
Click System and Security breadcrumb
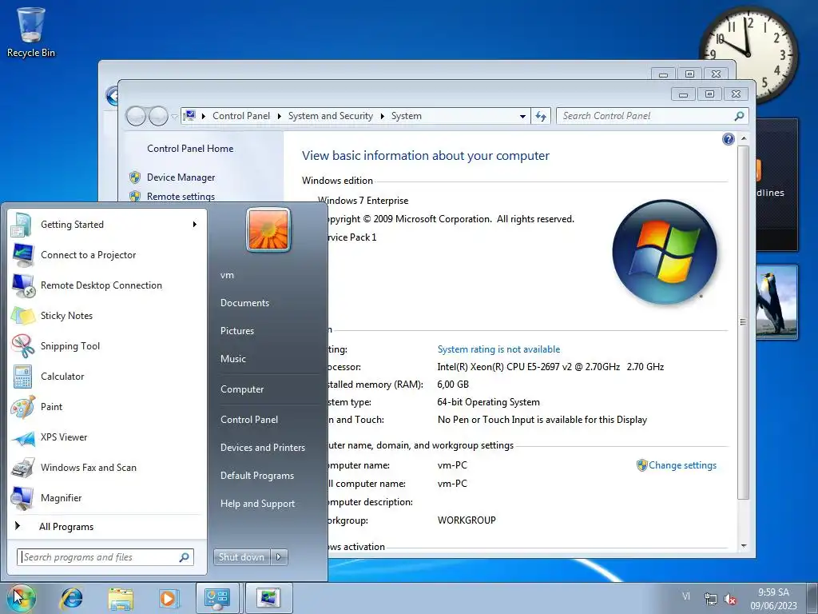330,116
